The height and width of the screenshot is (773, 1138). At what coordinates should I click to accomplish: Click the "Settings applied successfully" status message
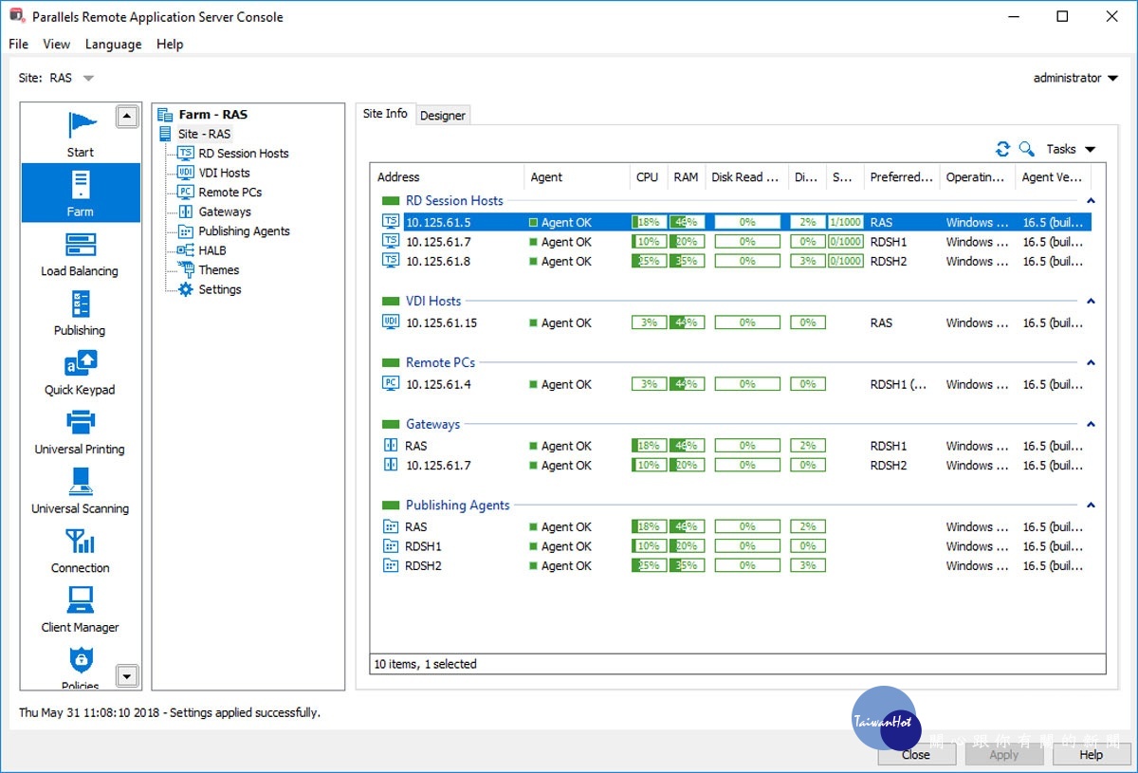pyautogui.click(x=245, y=712)
